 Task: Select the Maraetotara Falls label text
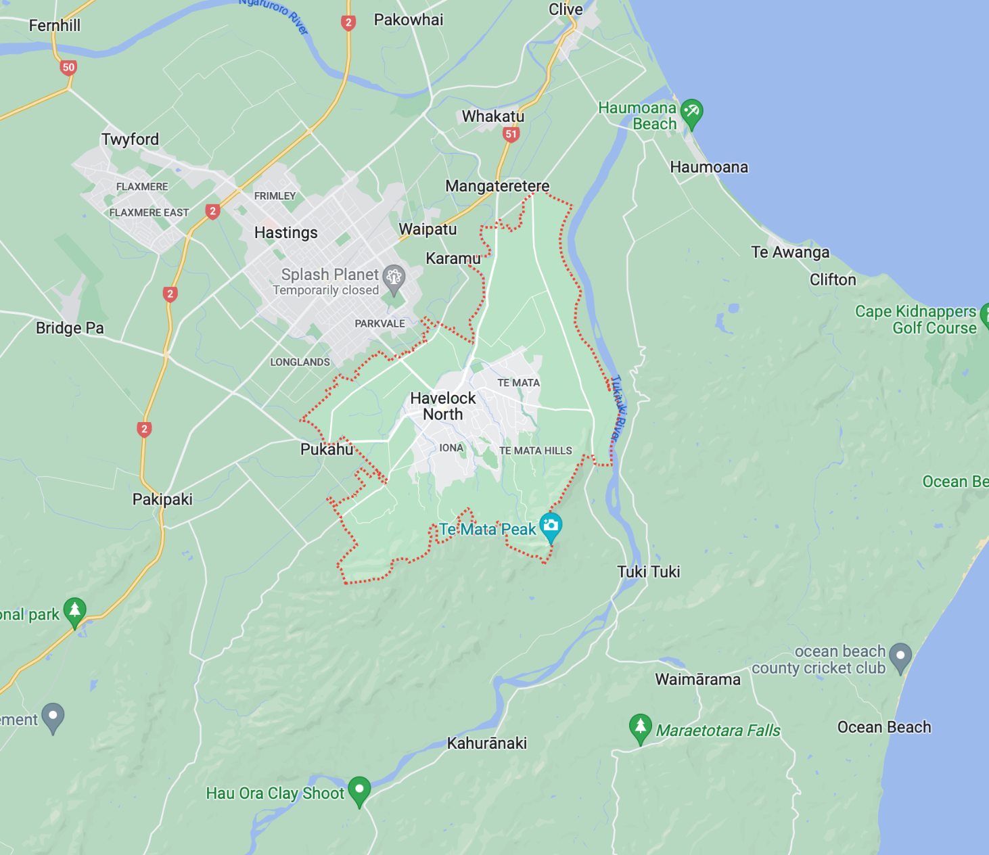point(718,731)
